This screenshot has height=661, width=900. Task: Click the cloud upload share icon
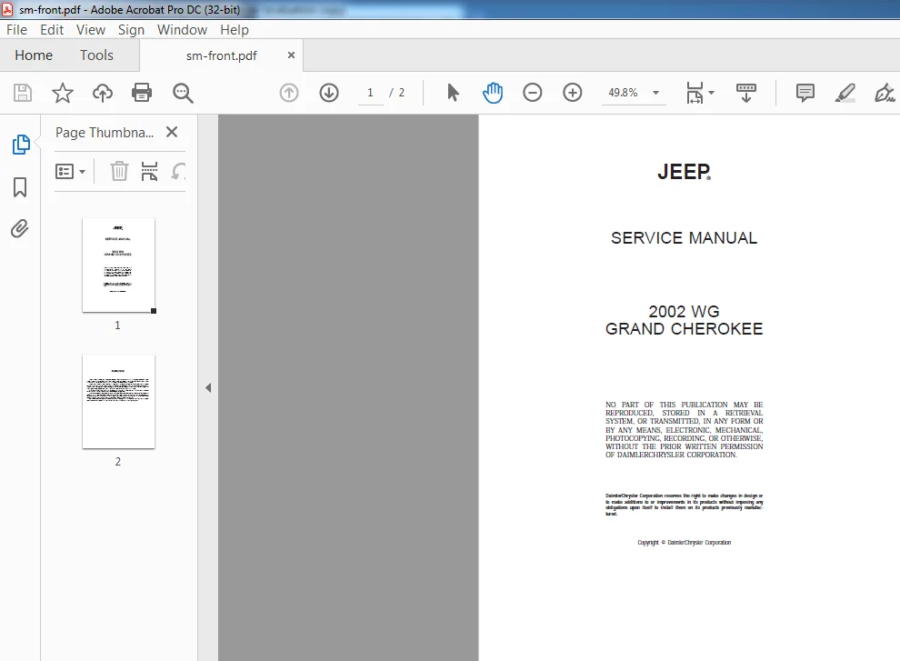coord(103,93)
